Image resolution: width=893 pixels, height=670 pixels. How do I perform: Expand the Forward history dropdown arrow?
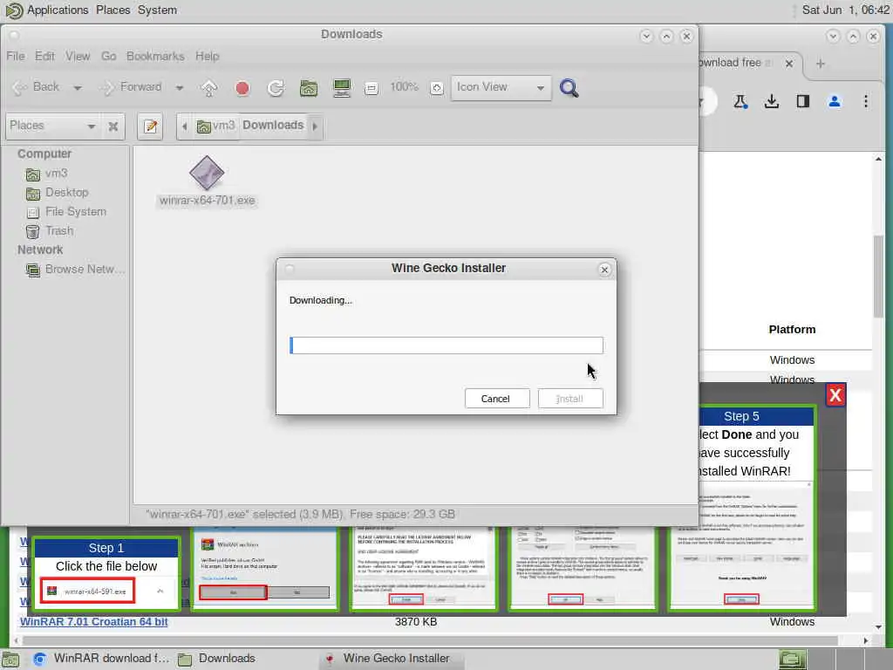[180, 88]
